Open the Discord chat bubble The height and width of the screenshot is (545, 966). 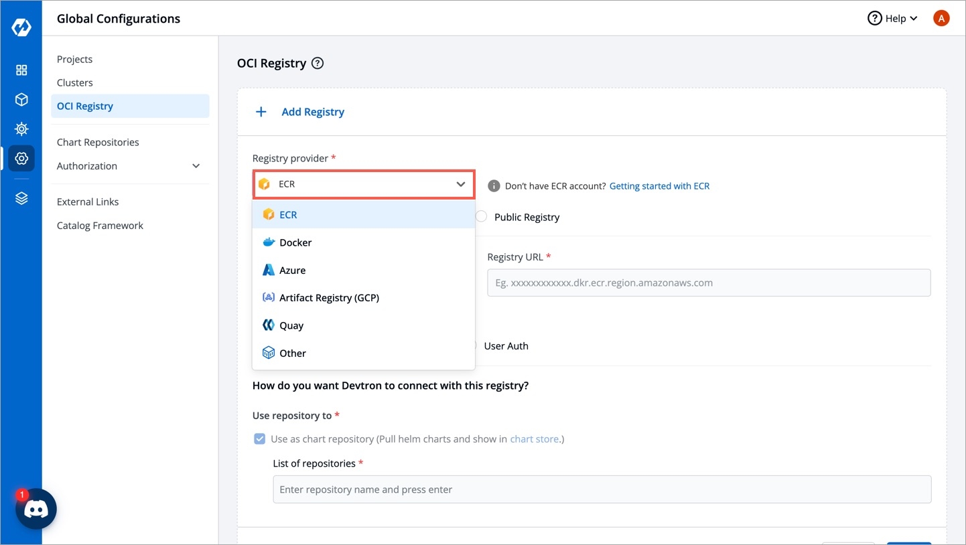coord(36,510)
